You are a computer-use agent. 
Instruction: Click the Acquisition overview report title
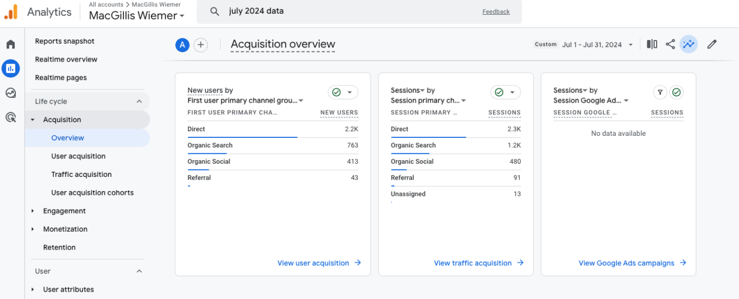click(283, 45)
